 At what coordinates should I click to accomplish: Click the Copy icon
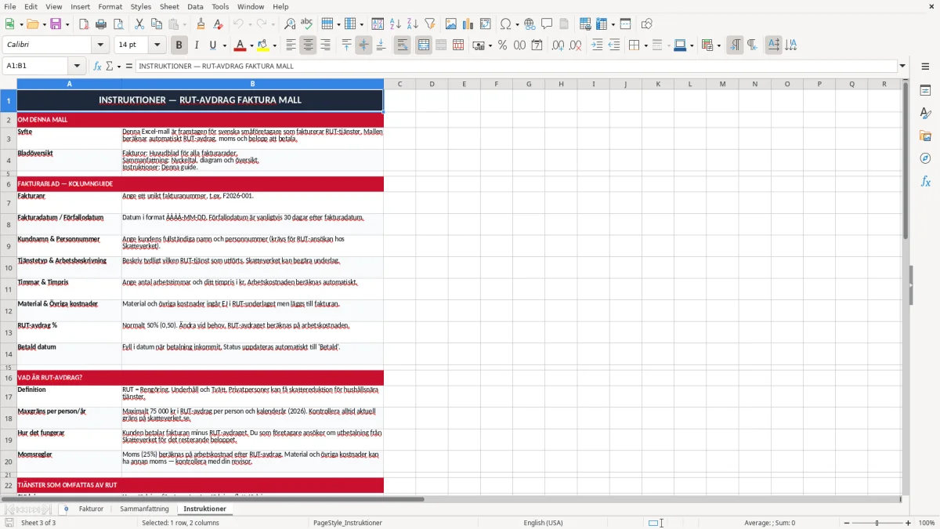click(x=157, y=24)
